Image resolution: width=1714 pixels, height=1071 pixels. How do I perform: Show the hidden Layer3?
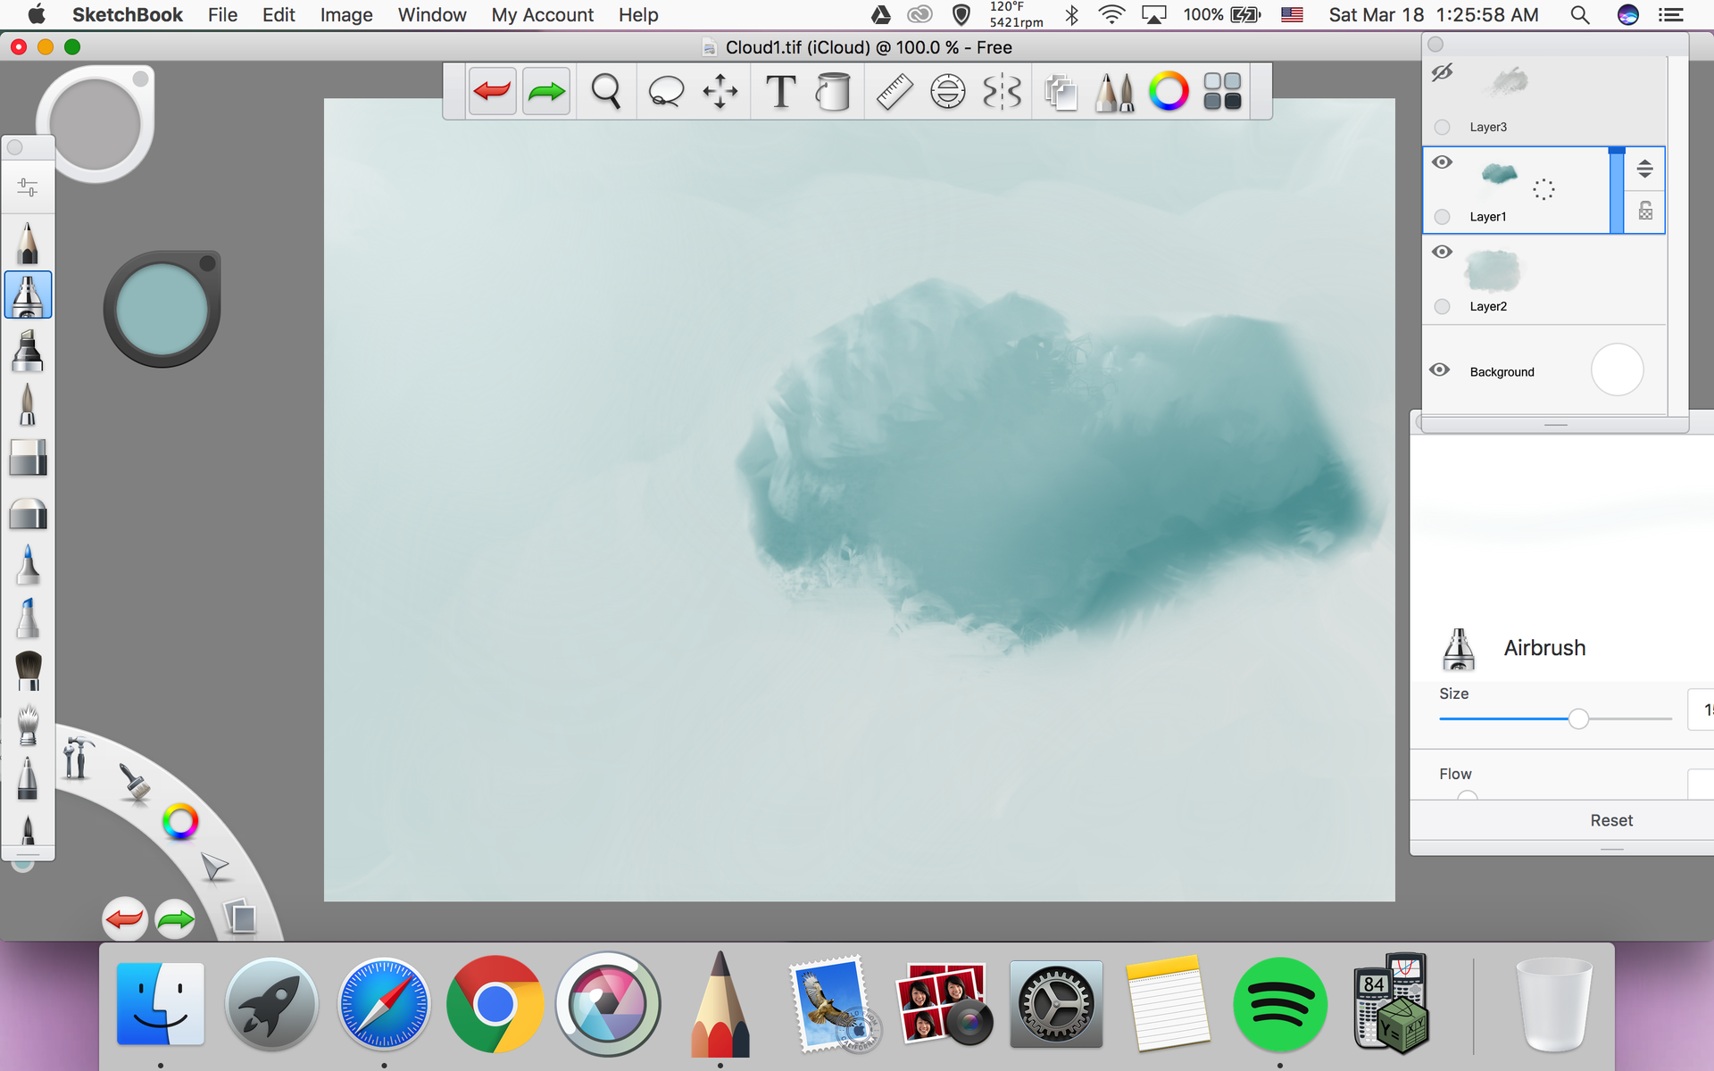coord(1442,72)
